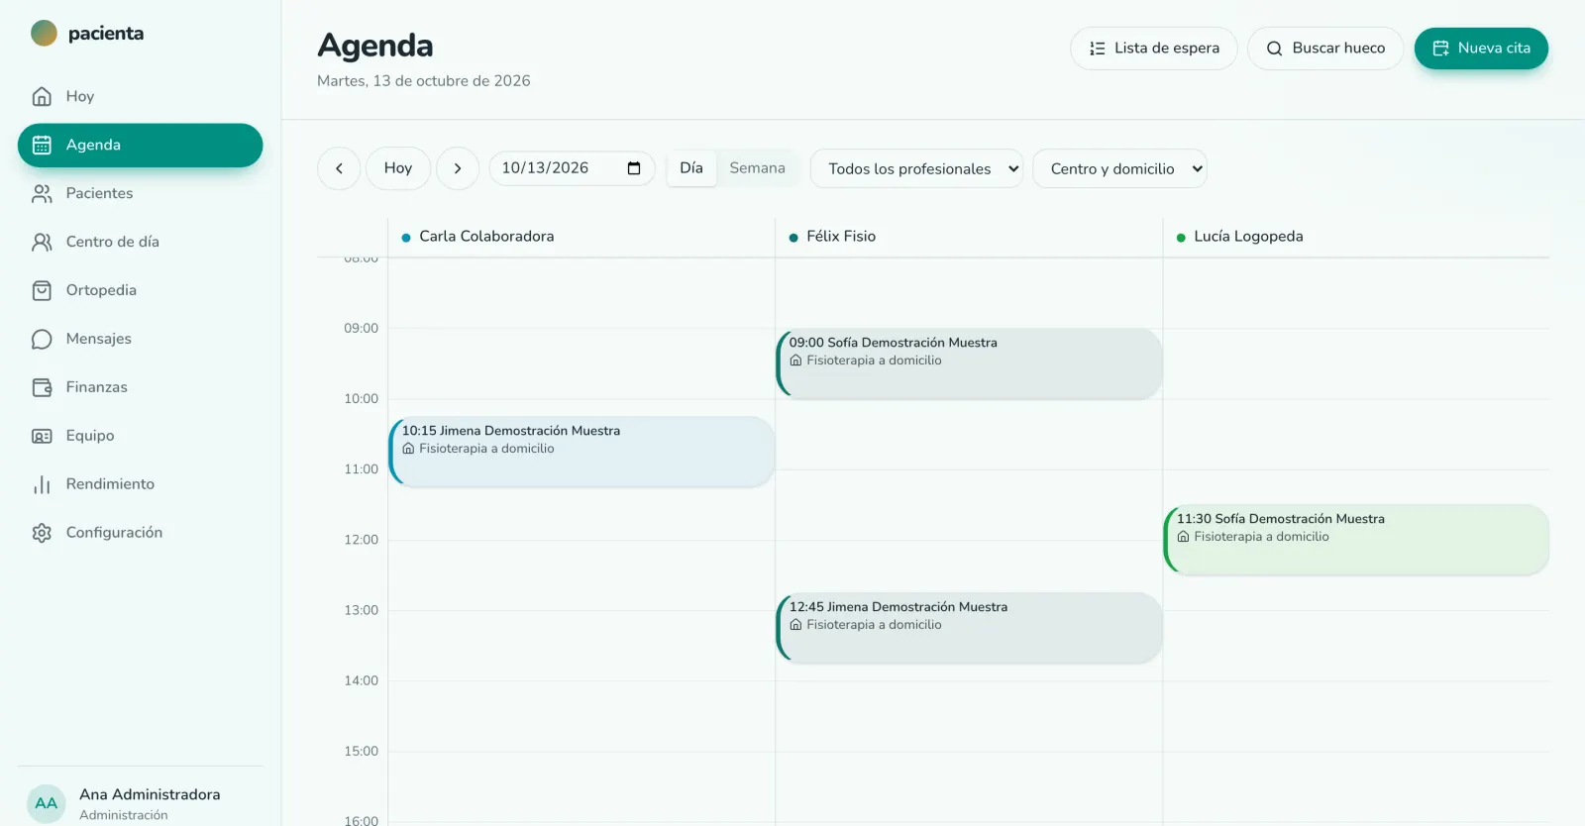Open Rendimiento bar chart icon
This screenshot has width=1585, height=826.
[x=42, y=484]
